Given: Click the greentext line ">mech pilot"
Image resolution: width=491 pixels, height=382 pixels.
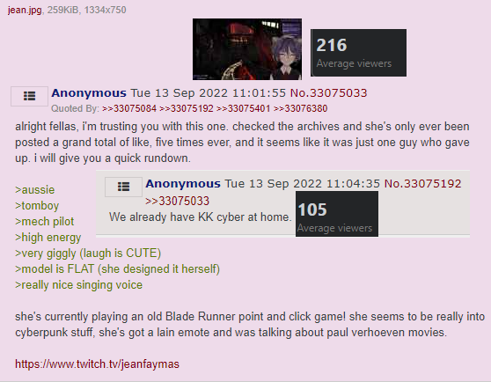Looking at the screenshot, I should click(x=45, y=222).
